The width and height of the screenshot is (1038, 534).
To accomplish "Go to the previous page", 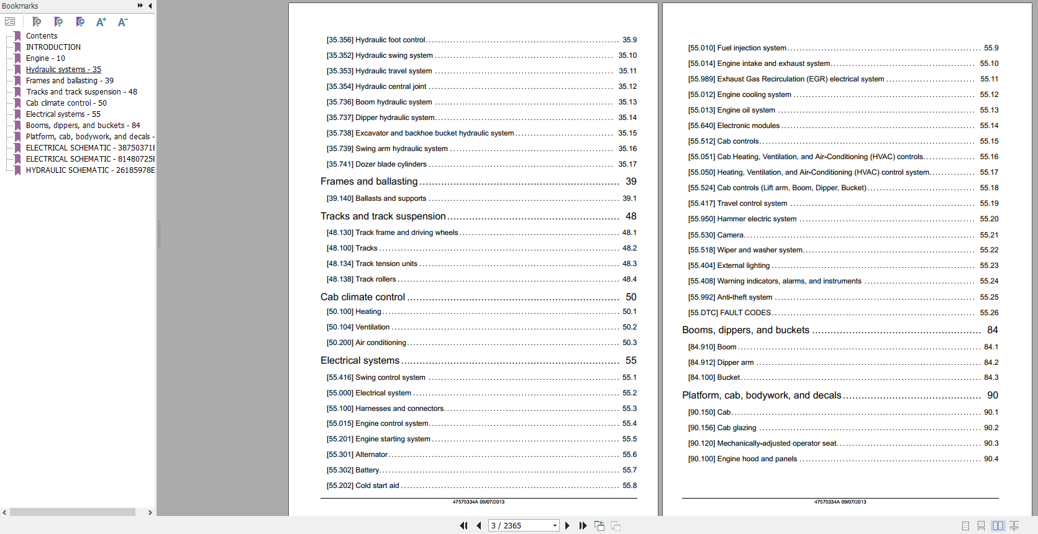I will 479,526.
